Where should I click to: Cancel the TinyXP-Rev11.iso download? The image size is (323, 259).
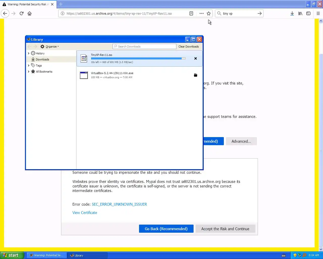(x=196, y=58)
